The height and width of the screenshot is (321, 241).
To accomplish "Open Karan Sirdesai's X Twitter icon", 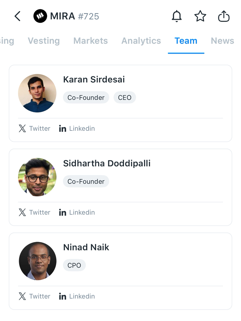I will [22, 128].
